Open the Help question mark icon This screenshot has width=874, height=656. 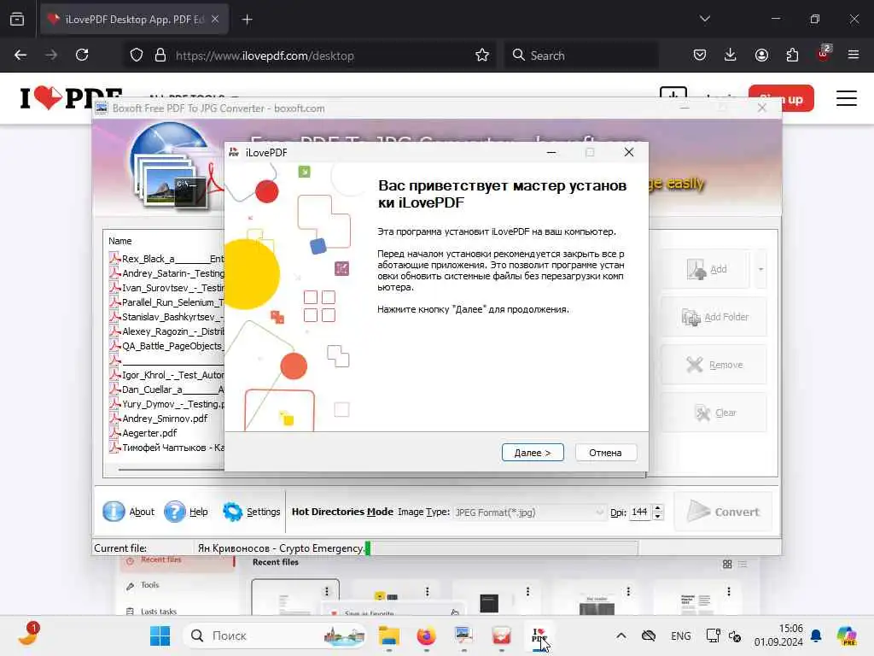tap(174, 512)
